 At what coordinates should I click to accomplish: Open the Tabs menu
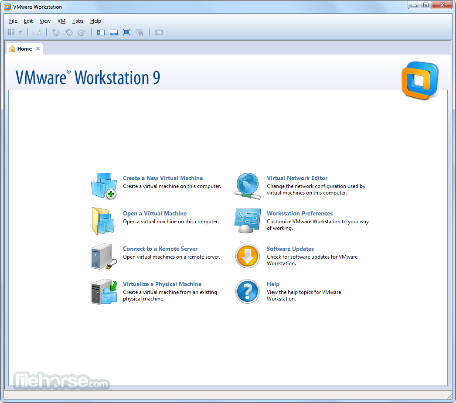coord(78,21)
